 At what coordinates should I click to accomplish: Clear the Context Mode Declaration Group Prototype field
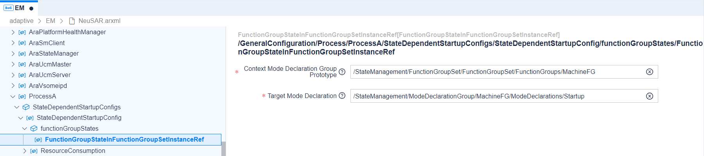point(649,72)
